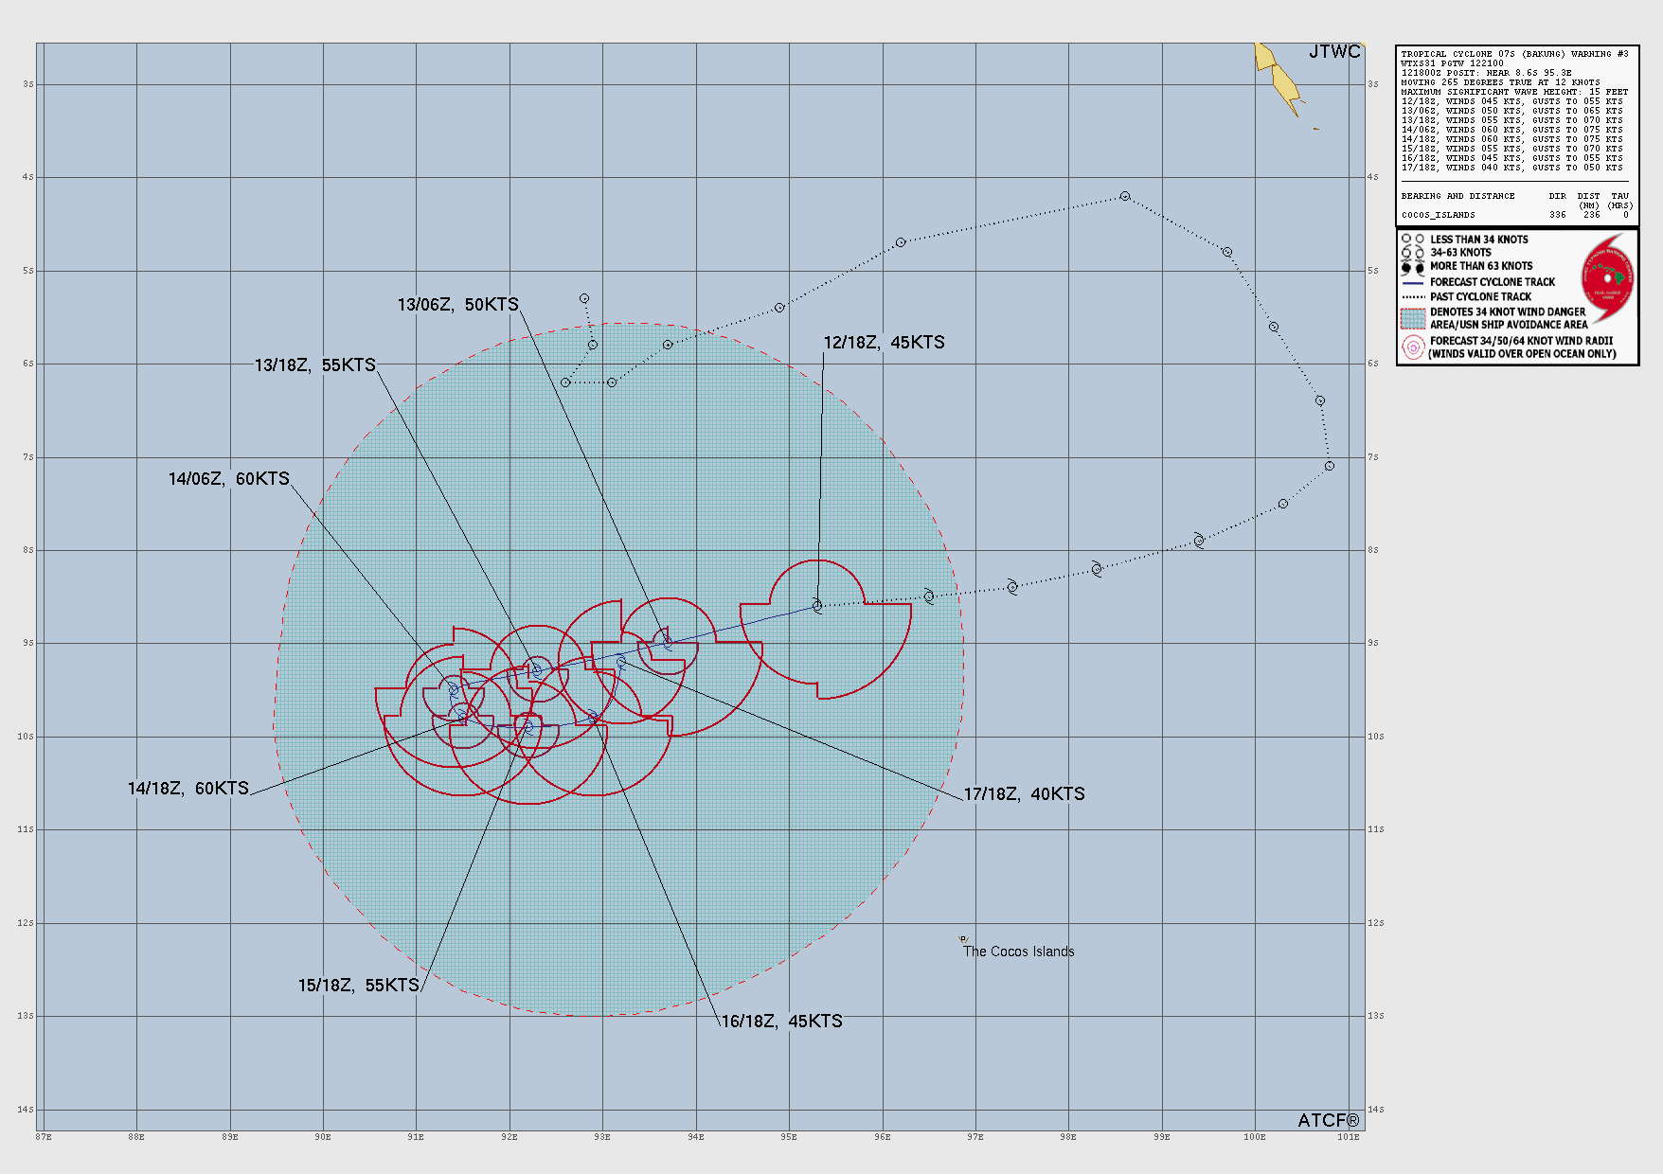The image size is (1663, 1174).
Task: Click the 'More than 63 knots' legend symbol
Action: coord(1413,267)
